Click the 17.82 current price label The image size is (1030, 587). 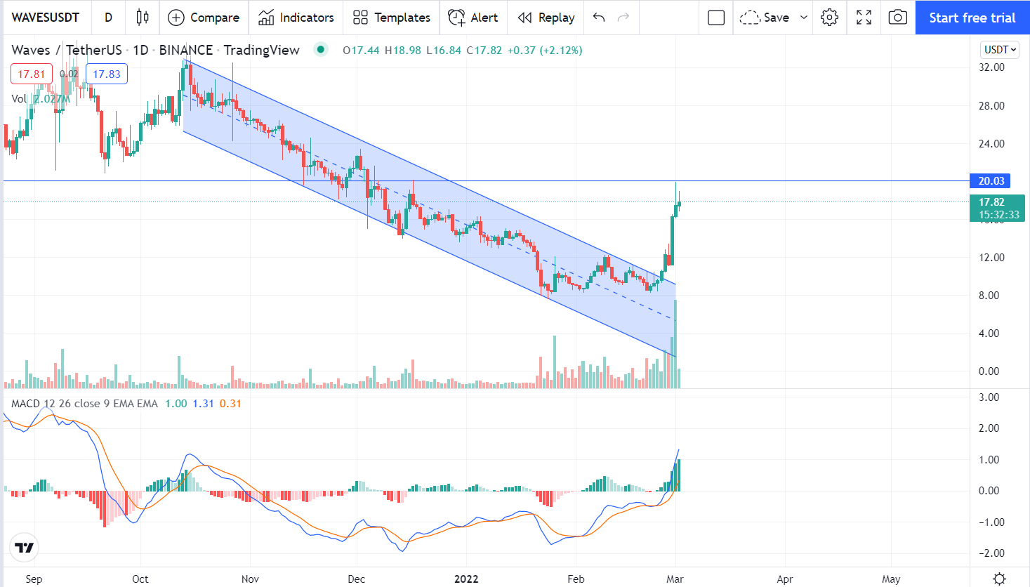coord(997,209)
